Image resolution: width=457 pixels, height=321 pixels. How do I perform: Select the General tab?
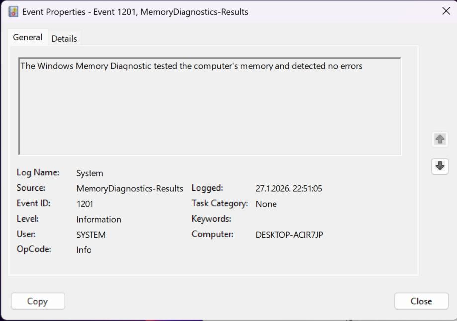pos(28,37)
